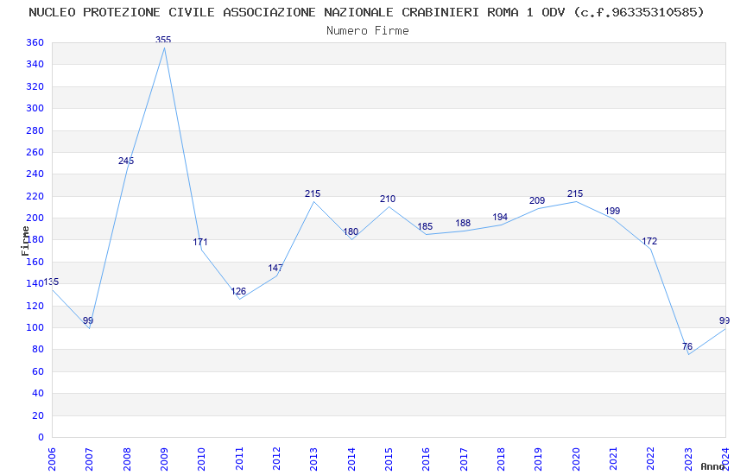Click x-axis year label 2023
Viewport: 734px width, 475px height.
pyautogui.click(x=688, y=459)
